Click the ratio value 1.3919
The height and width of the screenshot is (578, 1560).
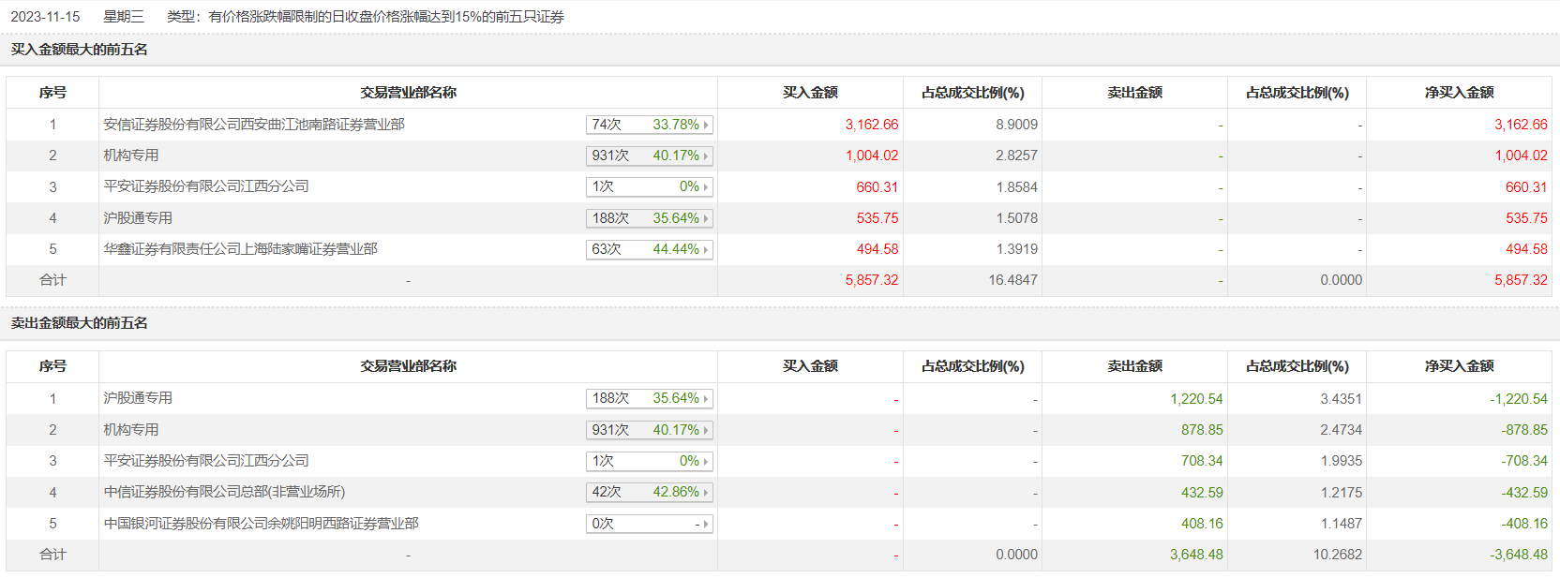[x=1016, y=249]
